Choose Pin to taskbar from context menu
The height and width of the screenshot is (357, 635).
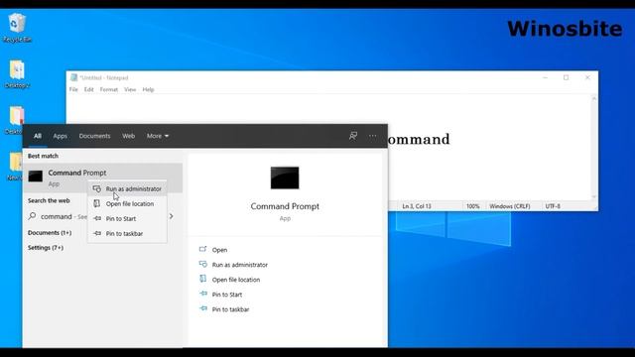point(127,234)
